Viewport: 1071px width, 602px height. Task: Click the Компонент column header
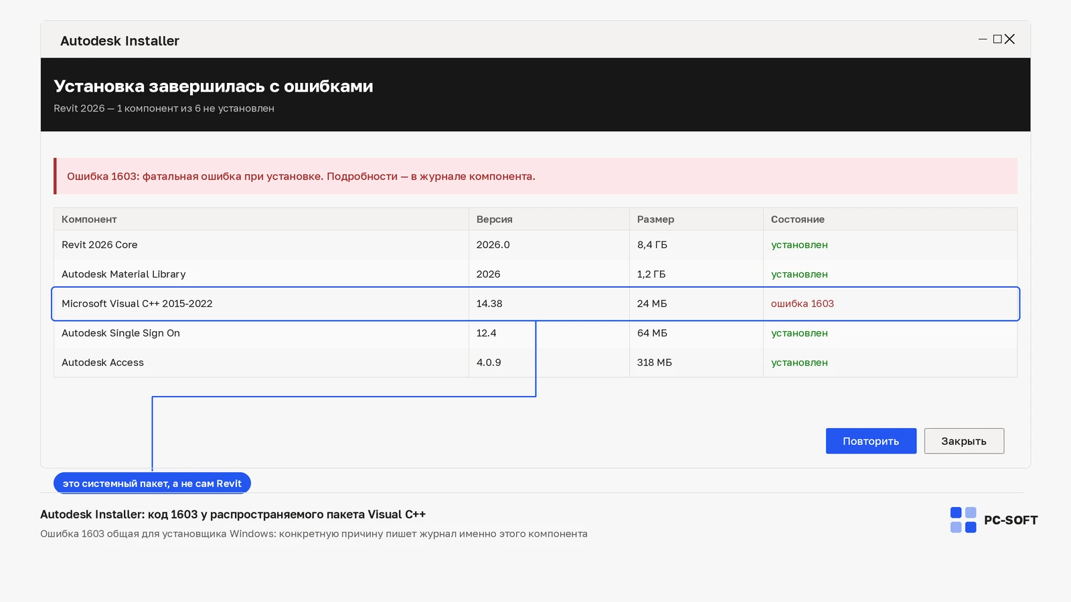tap(261, 219)
